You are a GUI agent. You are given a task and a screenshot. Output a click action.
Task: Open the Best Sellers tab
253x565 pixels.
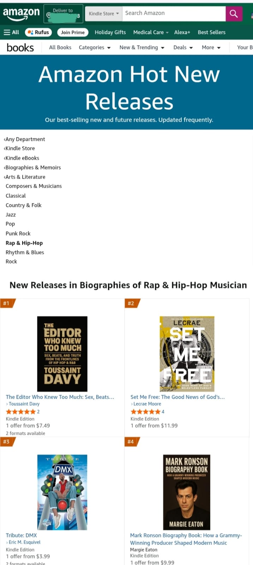click(x=211, y=32)
